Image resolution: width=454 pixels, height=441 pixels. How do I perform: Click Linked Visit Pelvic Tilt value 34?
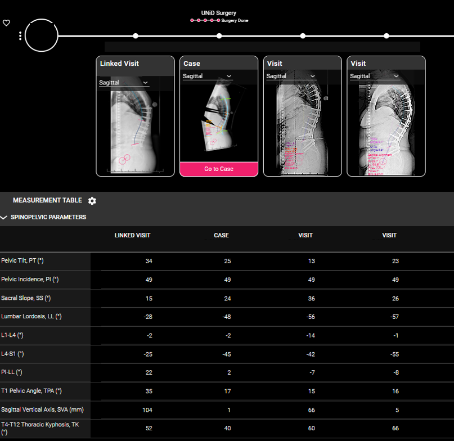click(149, 261)
